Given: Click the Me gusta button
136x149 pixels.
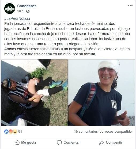Looking at the screenshot, I should (25, 143).
